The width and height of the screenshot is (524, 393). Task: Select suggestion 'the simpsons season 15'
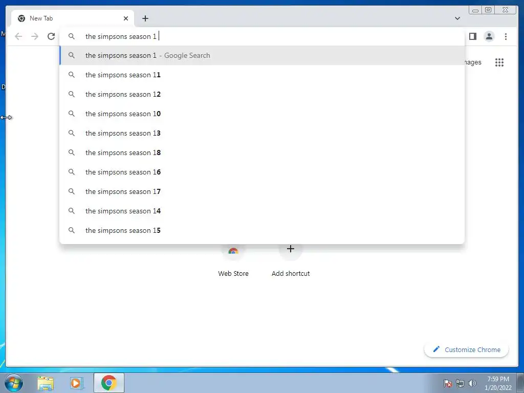tap(262, 230)
